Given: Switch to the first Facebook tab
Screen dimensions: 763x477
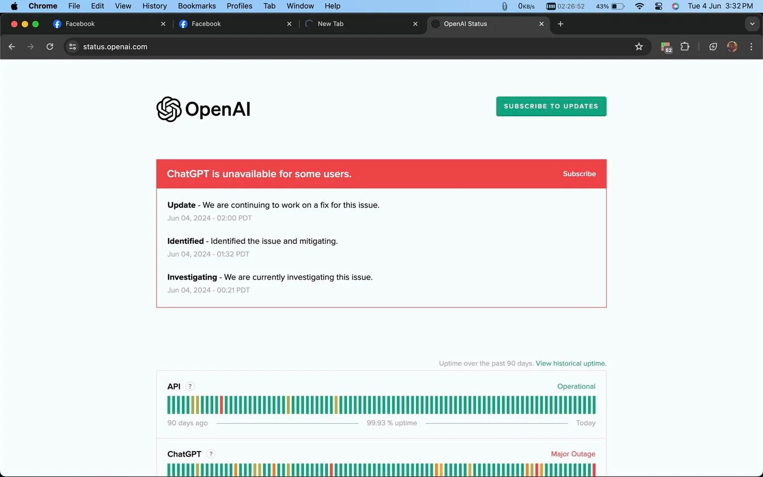Looking at the screenshot, I should tap(109, 24).
